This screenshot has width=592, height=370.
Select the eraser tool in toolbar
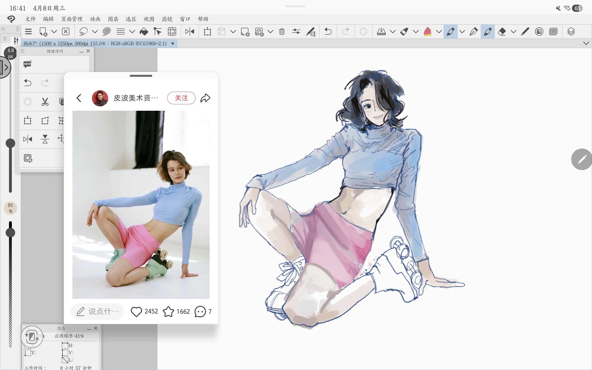tap(502, 32)
